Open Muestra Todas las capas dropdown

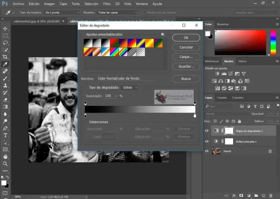pos(117,12)
